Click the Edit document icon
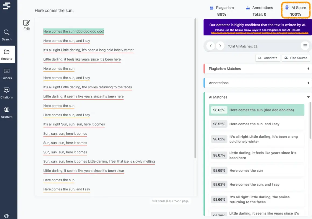This screenshot has height=219, width=312. 26,25
